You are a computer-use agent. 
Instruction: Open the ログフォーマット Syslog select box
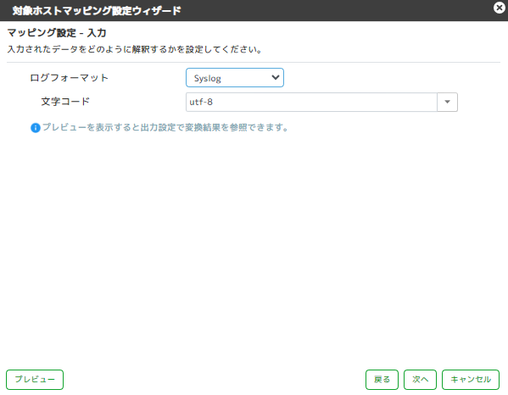pos(235,77)
